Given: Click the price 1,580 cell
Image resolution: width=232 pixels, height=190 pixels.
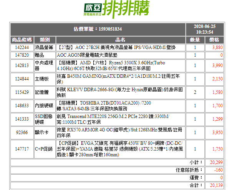Looking at the screenshot, I should tap(214, 92).
